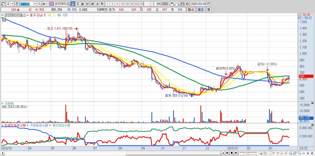Click the zigzag line tool icon at bottom

coord(282,153)
